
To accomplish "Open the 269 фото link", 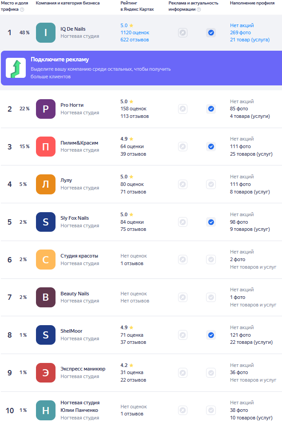I will click(240, 32).
